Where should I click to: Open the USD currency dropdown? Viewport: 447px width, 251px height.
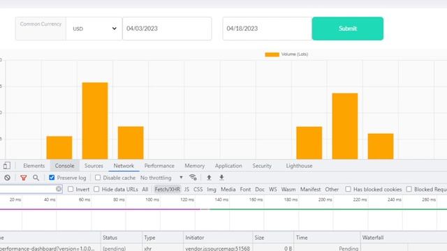tap(94, 29)
